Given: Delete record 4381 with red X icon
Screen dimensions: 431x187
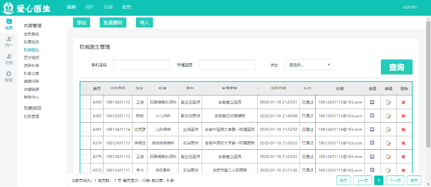Looking at the screenshot, I should [x=404, y=129].
